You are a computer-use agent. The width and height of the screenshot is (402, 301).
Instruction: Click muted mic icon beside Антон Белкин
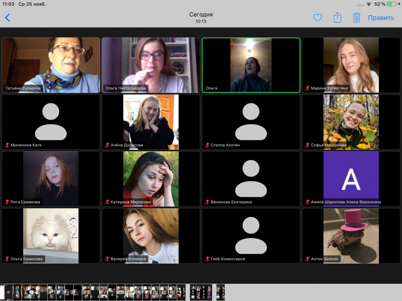[x=308, y=259]
